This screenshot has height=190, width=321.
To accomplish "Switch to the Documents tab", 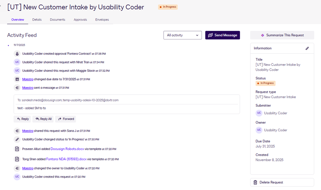I will [57, 20].
